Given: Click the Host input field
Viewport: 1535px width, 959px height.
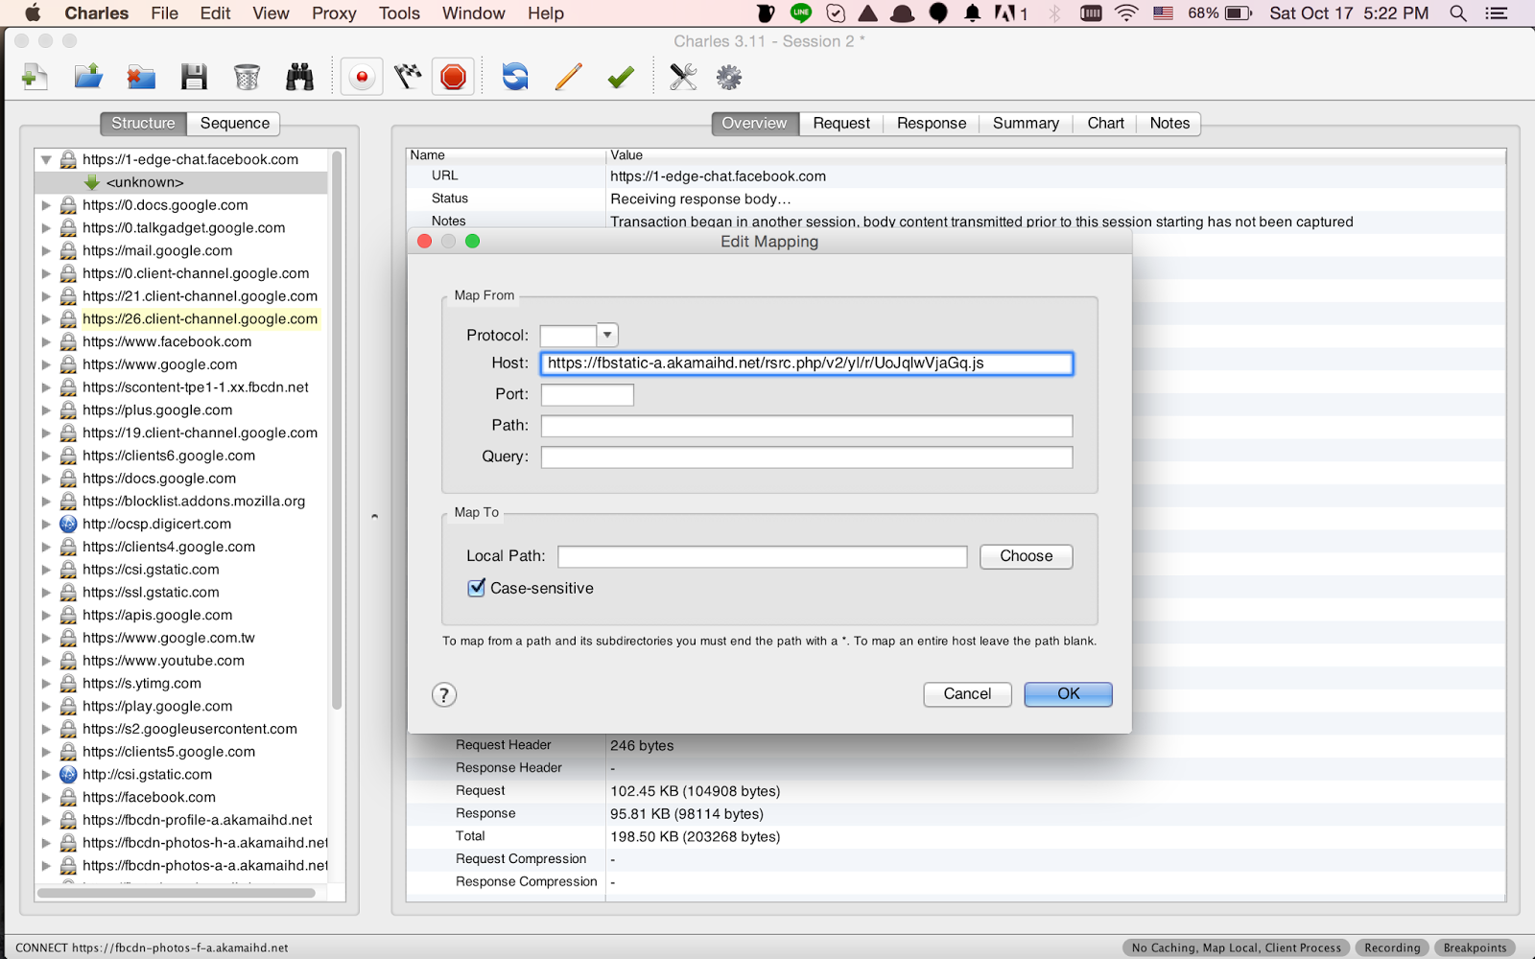Looking at the screenshot, I should point(807,363).
